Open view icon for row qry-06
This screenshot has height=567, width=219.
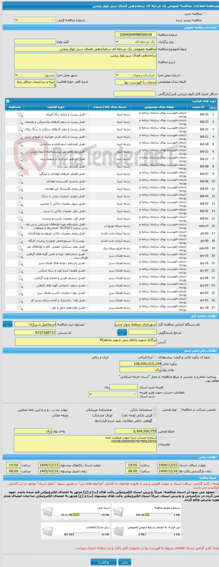point(20,278)
